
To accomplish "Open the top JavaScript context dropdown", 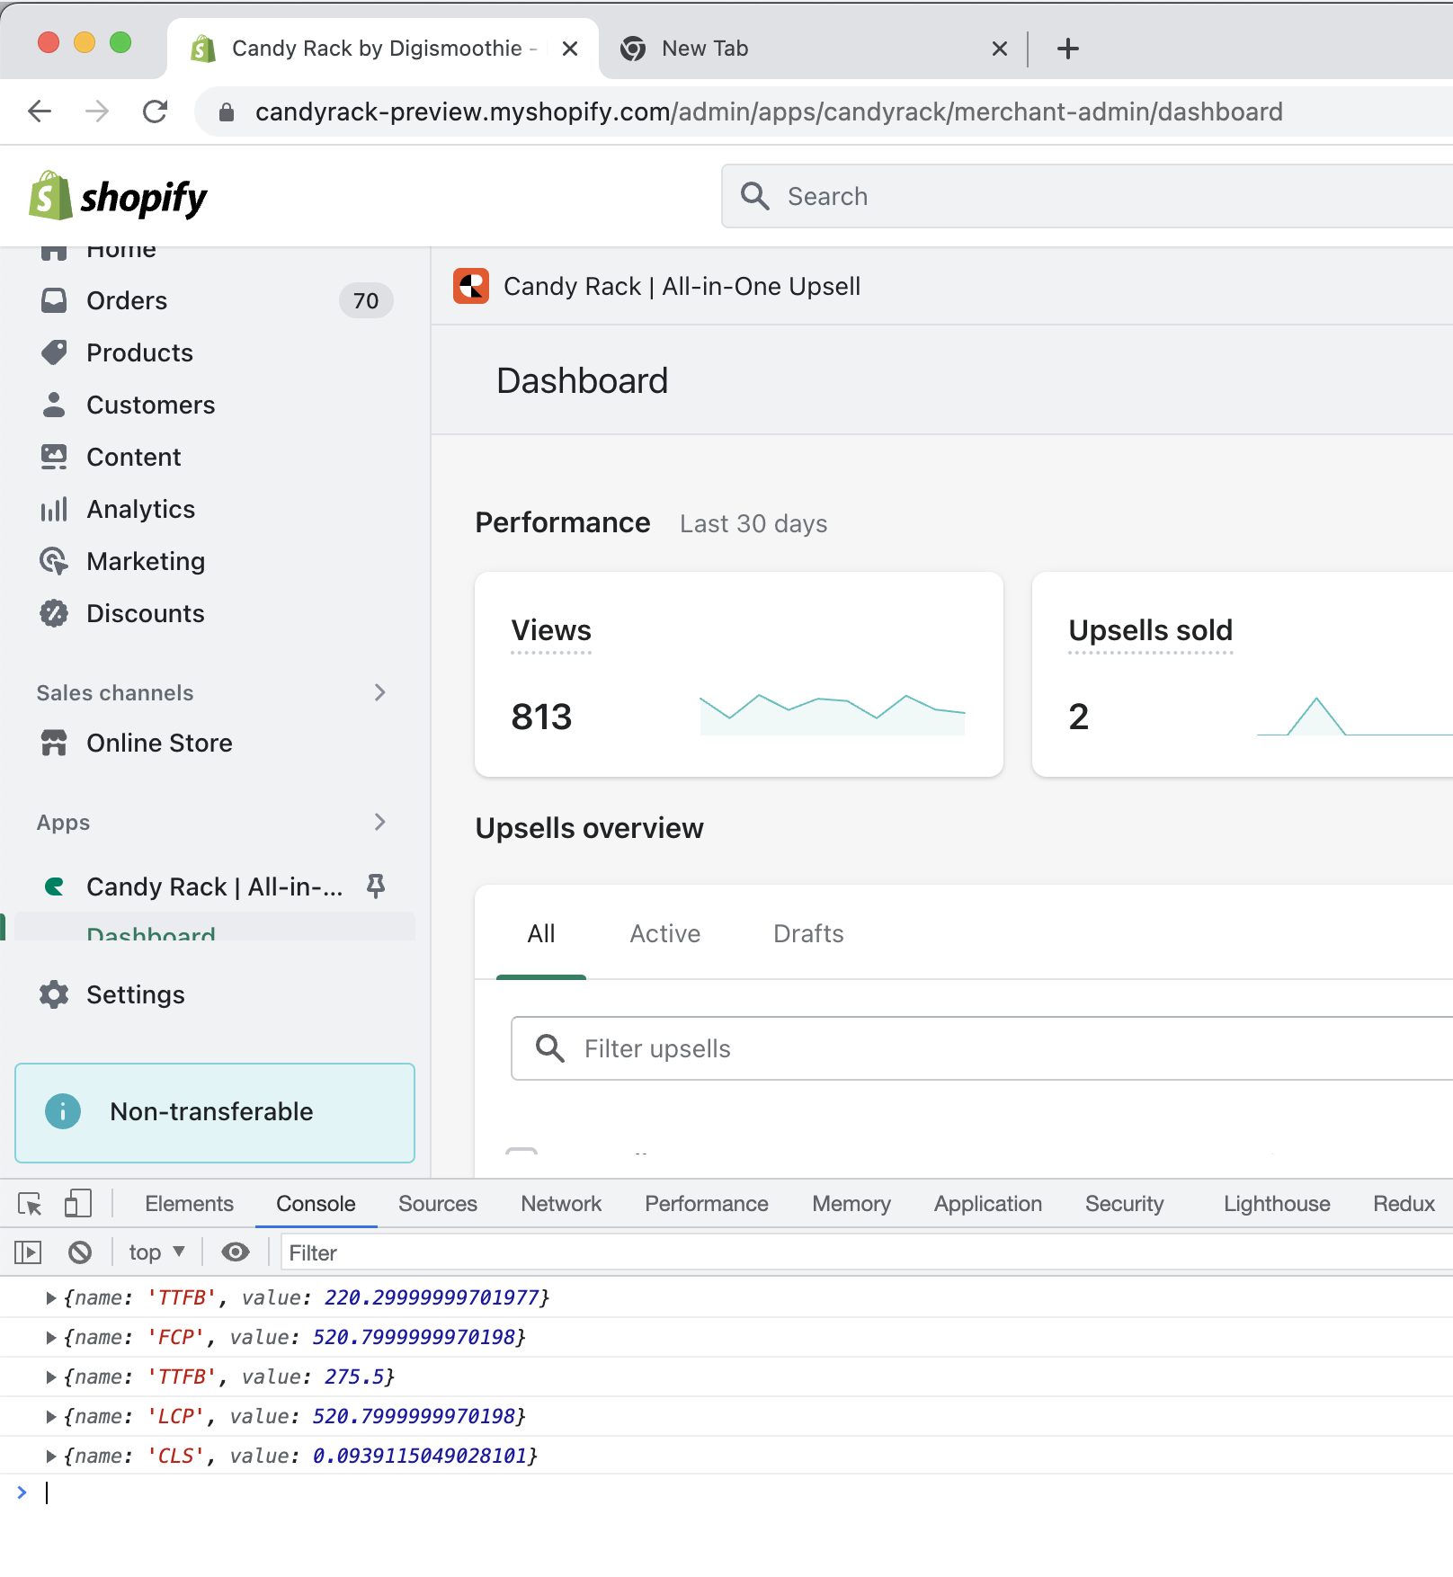I will pos(157,1252).
